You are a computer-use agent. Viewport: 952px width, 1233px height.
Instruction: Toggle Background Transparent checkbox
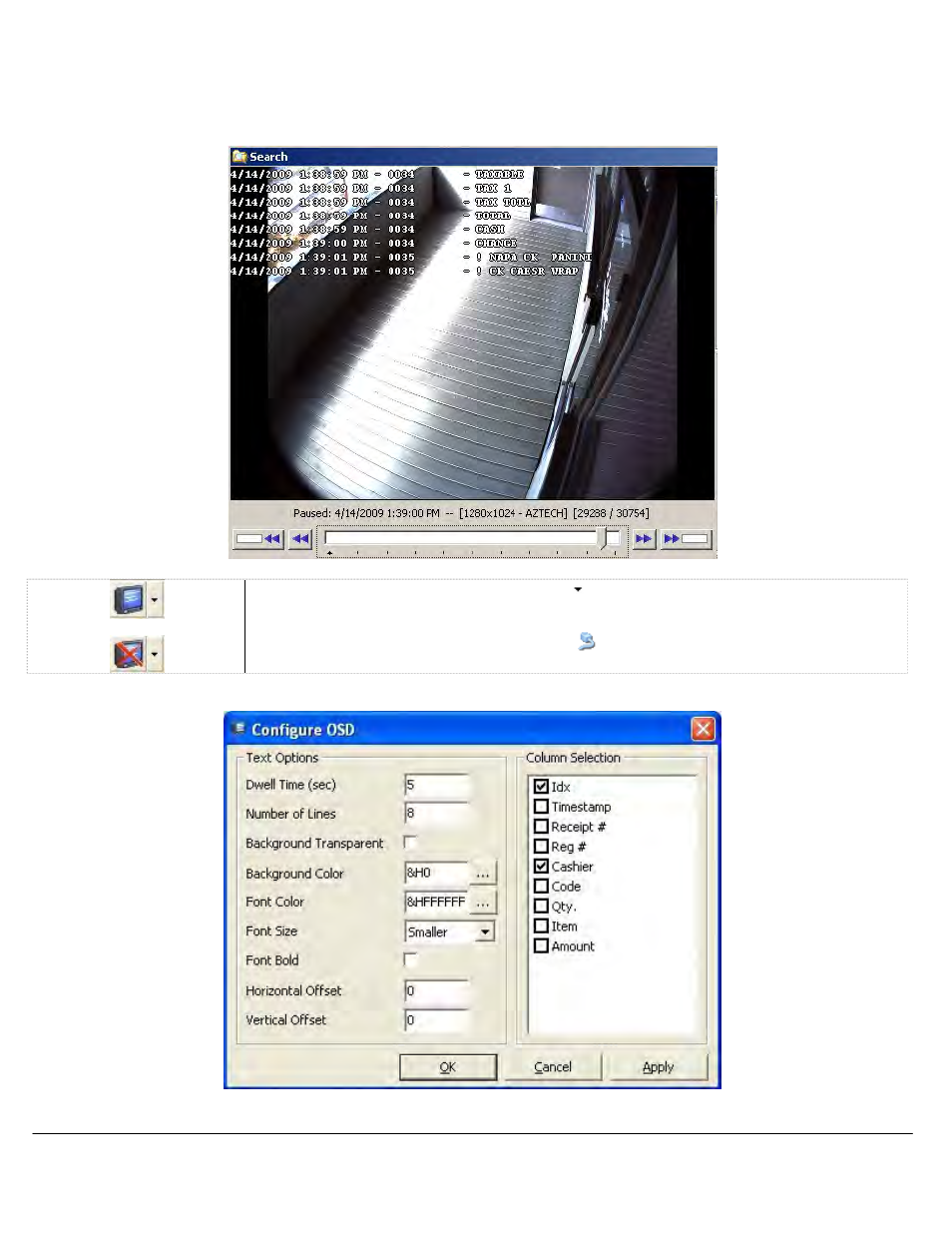410,843
